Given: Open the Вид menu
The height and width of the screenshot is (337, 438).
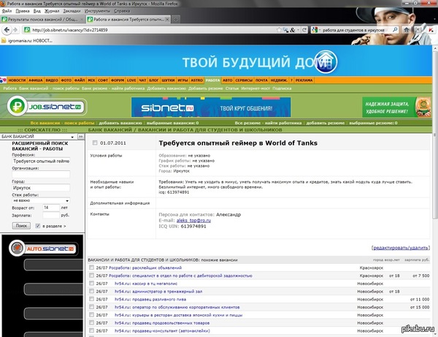Looking at the screenshot, I should (x=37, y=11).
